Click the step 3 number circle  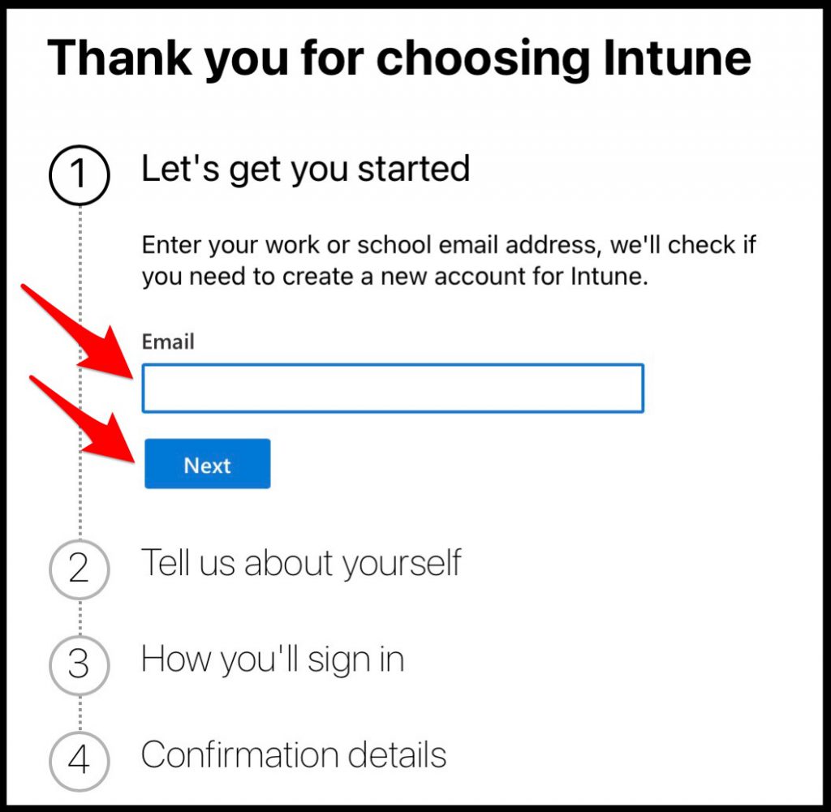79,664
